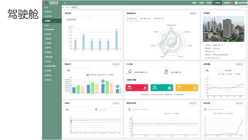Click See more in 舒适性 card

pos(116,103)
